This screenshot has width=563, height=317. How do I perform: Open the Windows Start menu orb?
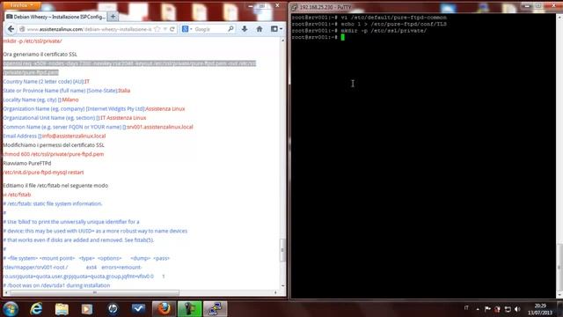(11, 309)
